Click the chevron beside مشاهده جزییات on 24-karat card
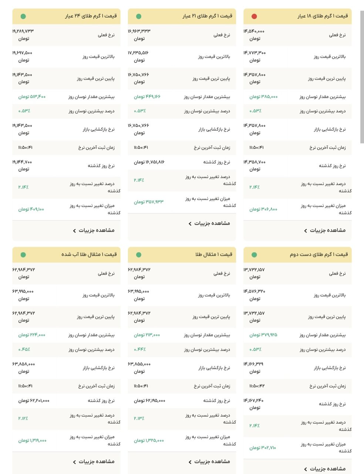Viewport: 364px width, 474px height. pyautogui.click(x=74, y=230)
